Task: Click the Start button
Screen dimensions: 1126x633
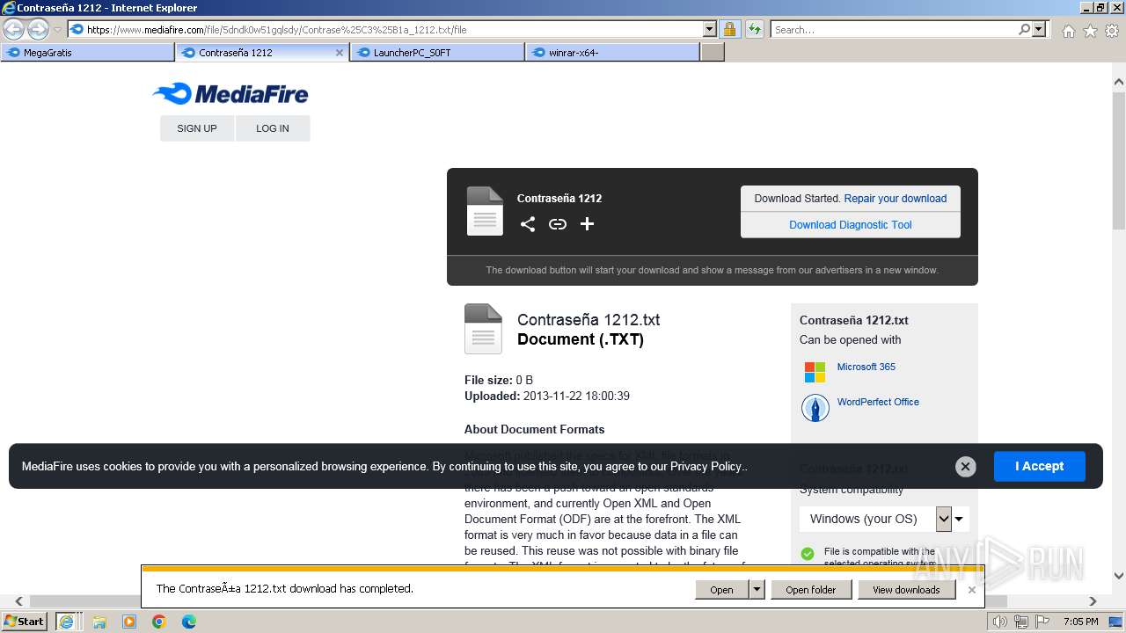Action: click(25, 622)
